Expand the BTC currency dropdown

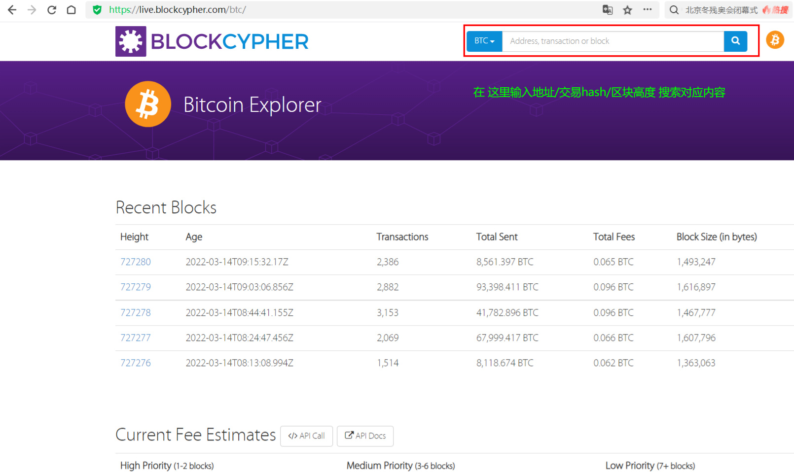click(484, 41)
